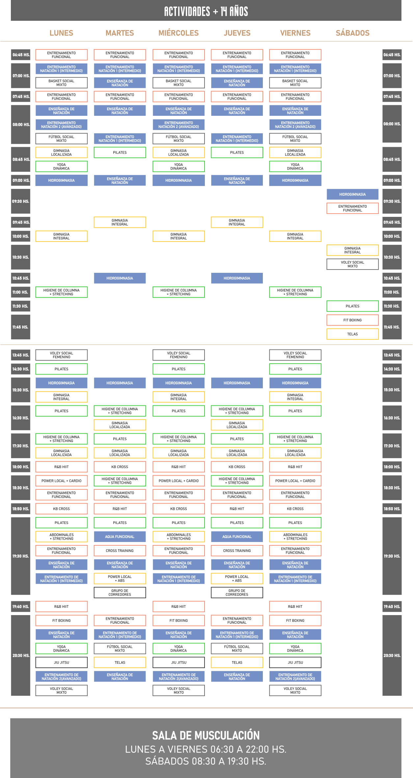
Task: Click Thursday's Power Local + Abs block
Action: point(237,579)
